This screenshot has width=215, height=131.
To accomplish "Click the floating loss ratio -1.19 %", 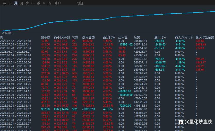I will (x=180, y=62).
